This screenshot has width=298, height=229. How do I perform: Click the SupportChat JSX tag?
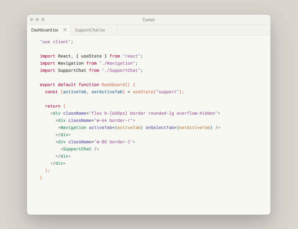[x=77, y=149]
